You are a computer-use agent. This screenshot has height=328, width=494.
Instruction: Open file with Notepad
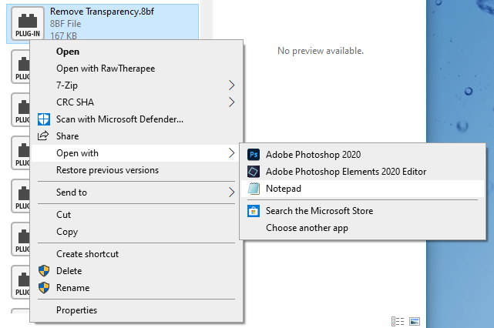pyautogui.click(x=362, y=189)
